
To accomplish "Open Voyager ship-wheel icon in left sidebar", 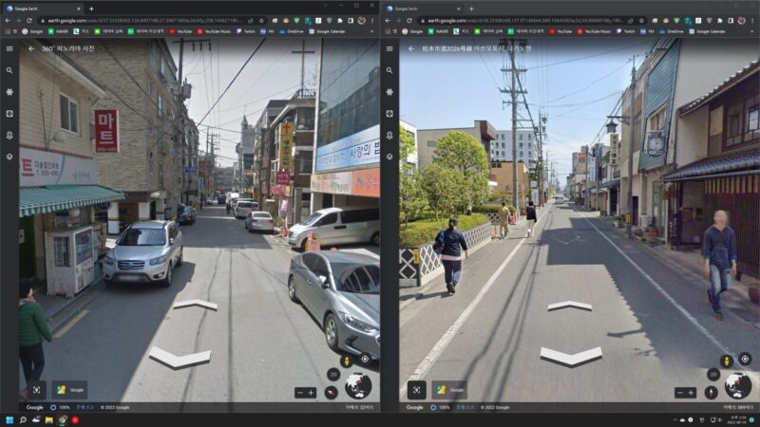I will click(x=9, y=92).
